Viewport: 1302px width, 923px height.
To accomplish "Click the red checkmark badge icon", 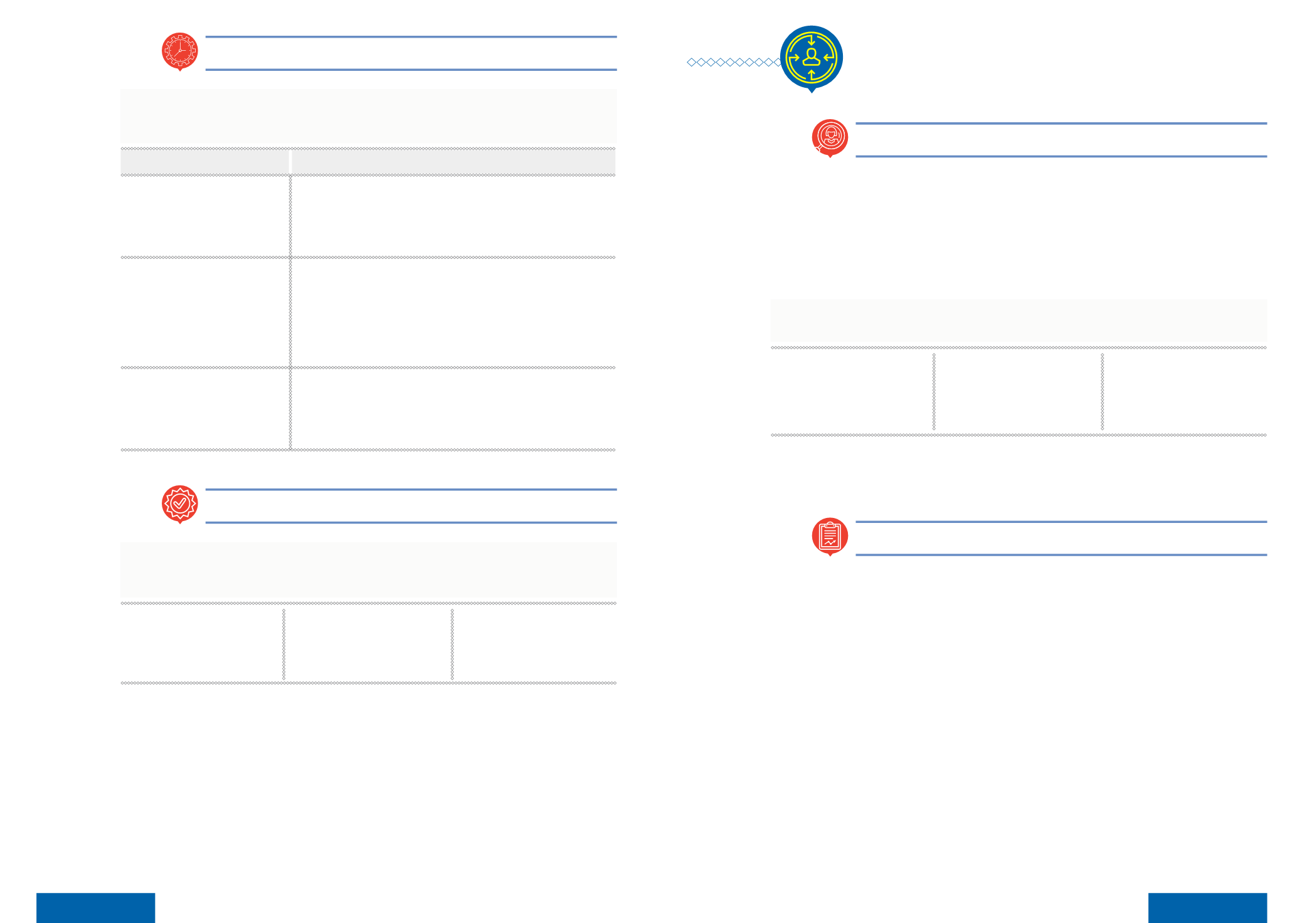I will (x=180, y=504).
